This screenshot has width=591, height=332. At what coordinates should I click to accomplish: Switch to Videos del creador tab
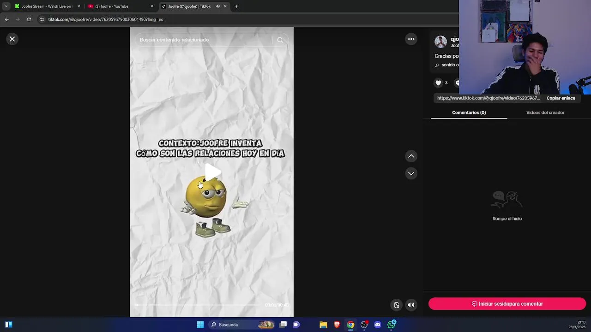tap(545, 113)
